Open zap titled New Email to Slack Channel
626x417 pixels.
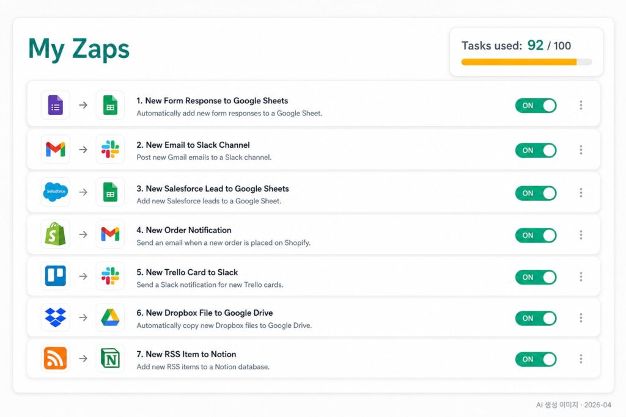click(193, 145)
